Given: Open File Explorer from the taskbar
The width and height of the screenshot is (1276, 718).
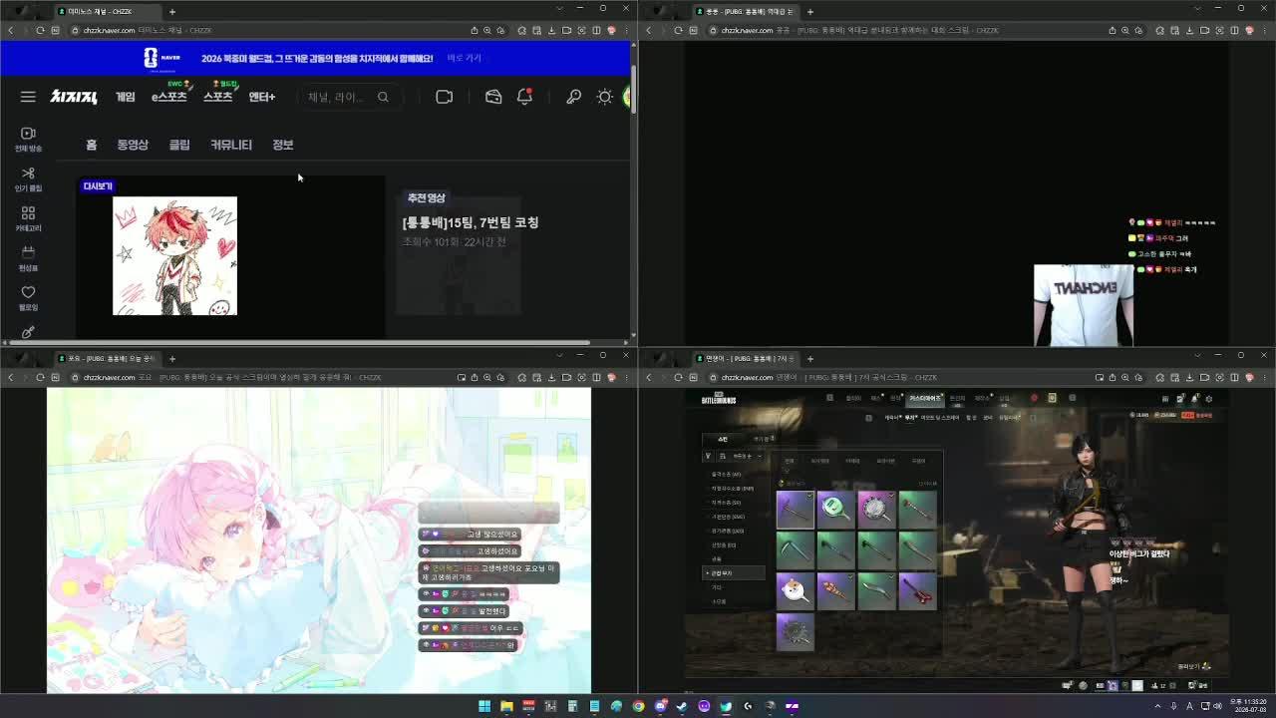Looking at the screenshot, I should 506,706.
